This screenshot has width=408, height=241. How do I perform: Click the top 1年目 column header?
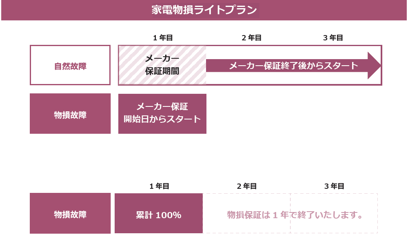[163, 38]
